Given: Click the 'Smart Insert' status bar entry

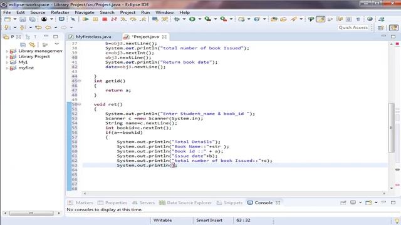Looking at the screenshot, I should coord(209,220).
